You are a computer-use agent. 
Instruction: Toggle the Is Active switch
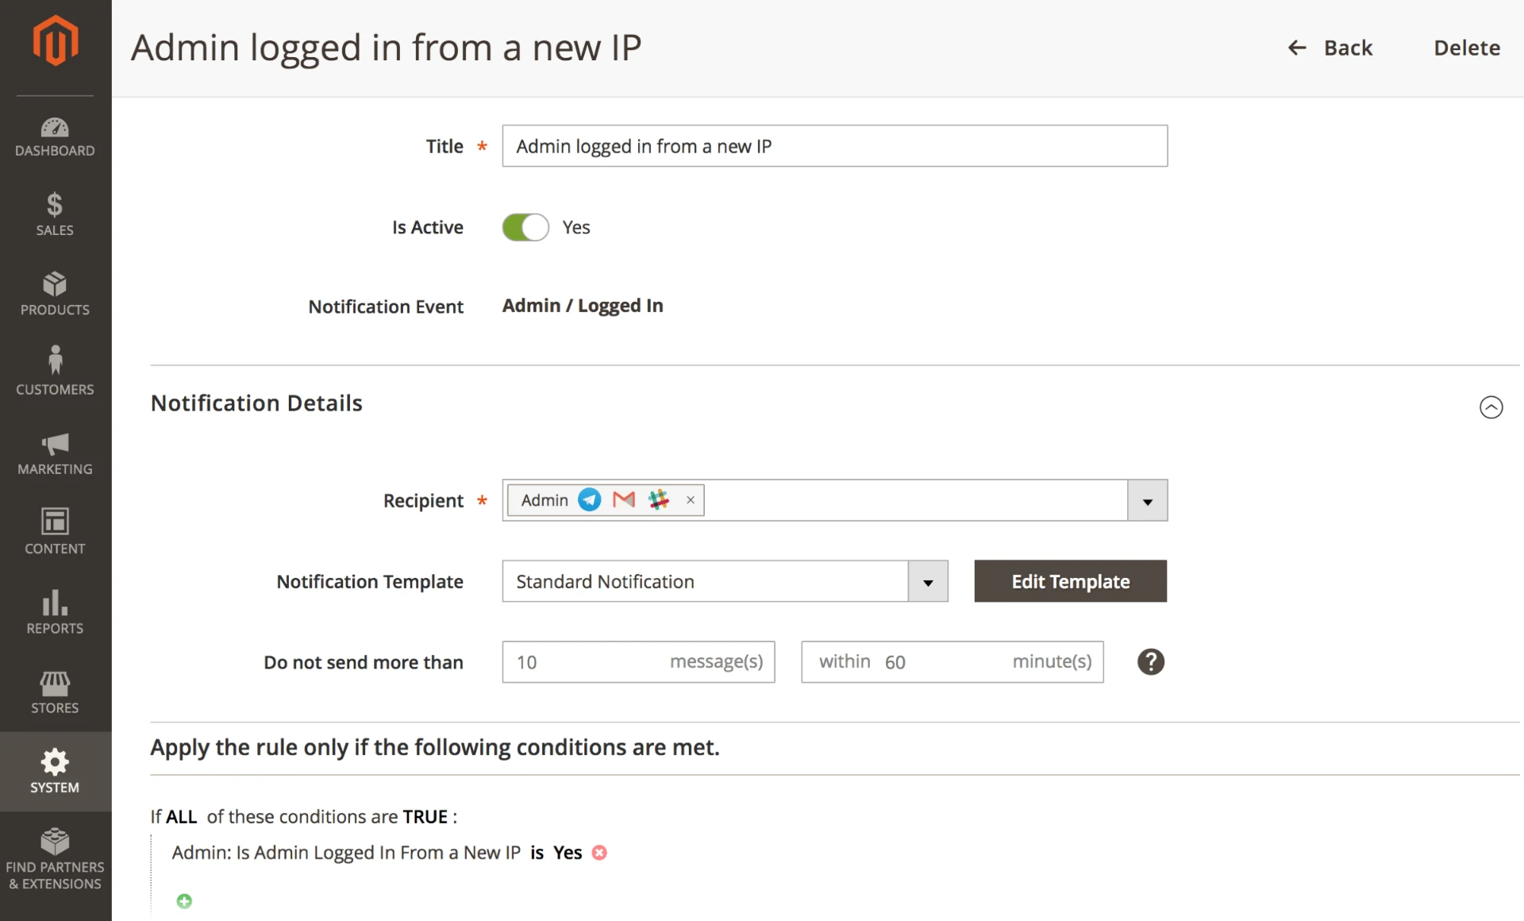pyautogui.click(x=525, y=227)
